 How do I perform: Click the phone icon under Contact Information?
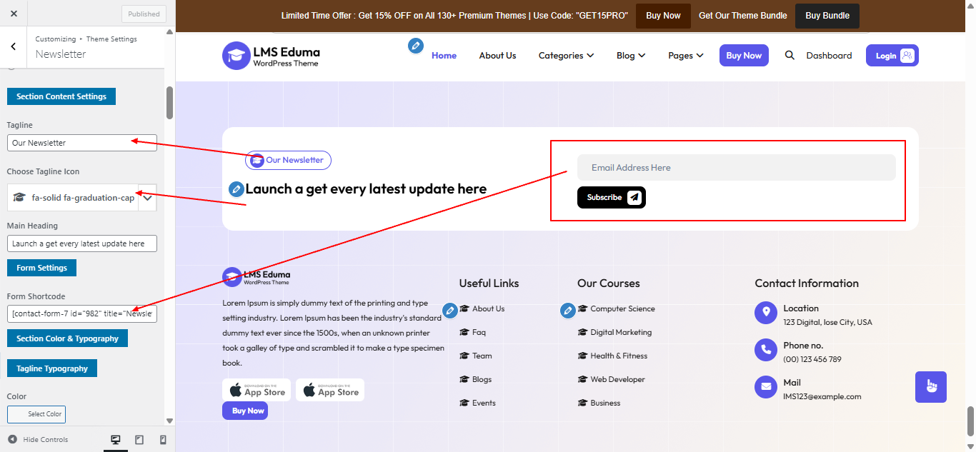tap(765, 350)
